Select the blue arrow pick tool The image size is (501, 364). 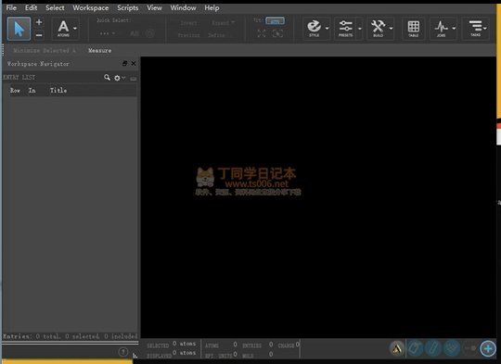19,29
